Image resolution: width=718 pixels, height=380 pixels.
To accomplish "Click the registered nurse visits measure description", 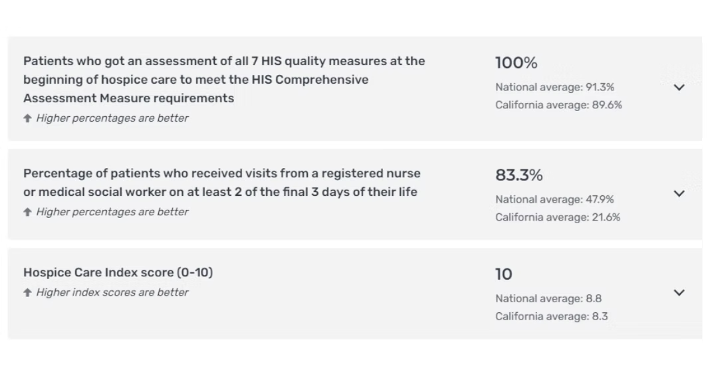I will (x=221, y=183).
